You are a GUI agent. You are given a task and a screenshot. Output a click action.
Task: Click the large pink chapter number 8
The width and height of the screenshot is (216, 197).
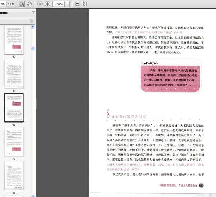click(x=108, y=114)
